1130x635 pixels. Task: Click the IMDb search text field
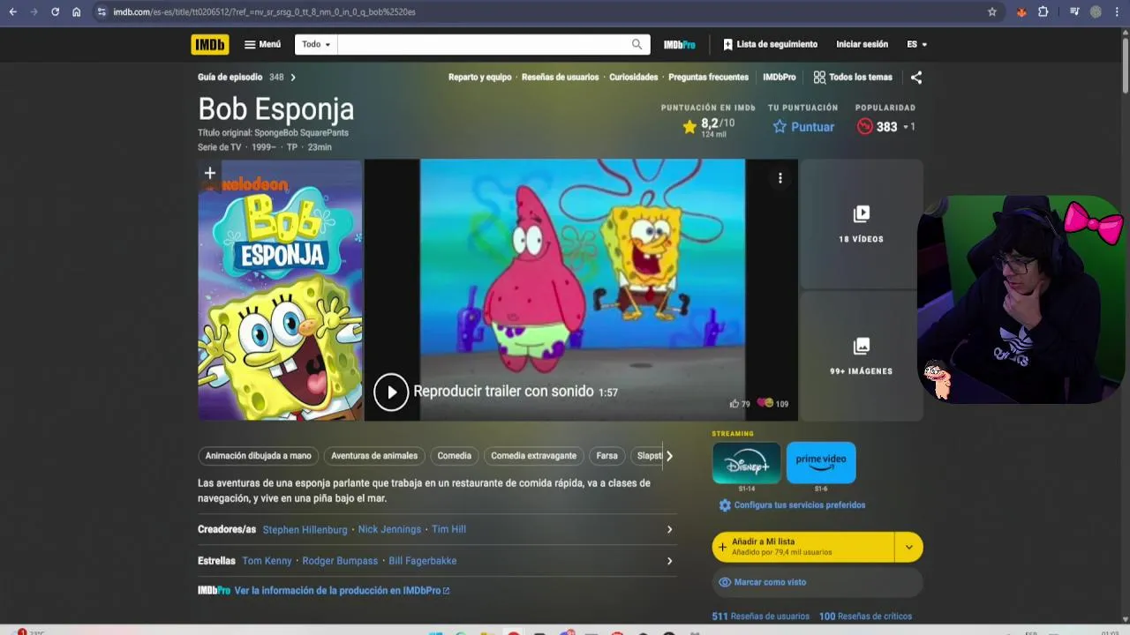click(481, 44)
